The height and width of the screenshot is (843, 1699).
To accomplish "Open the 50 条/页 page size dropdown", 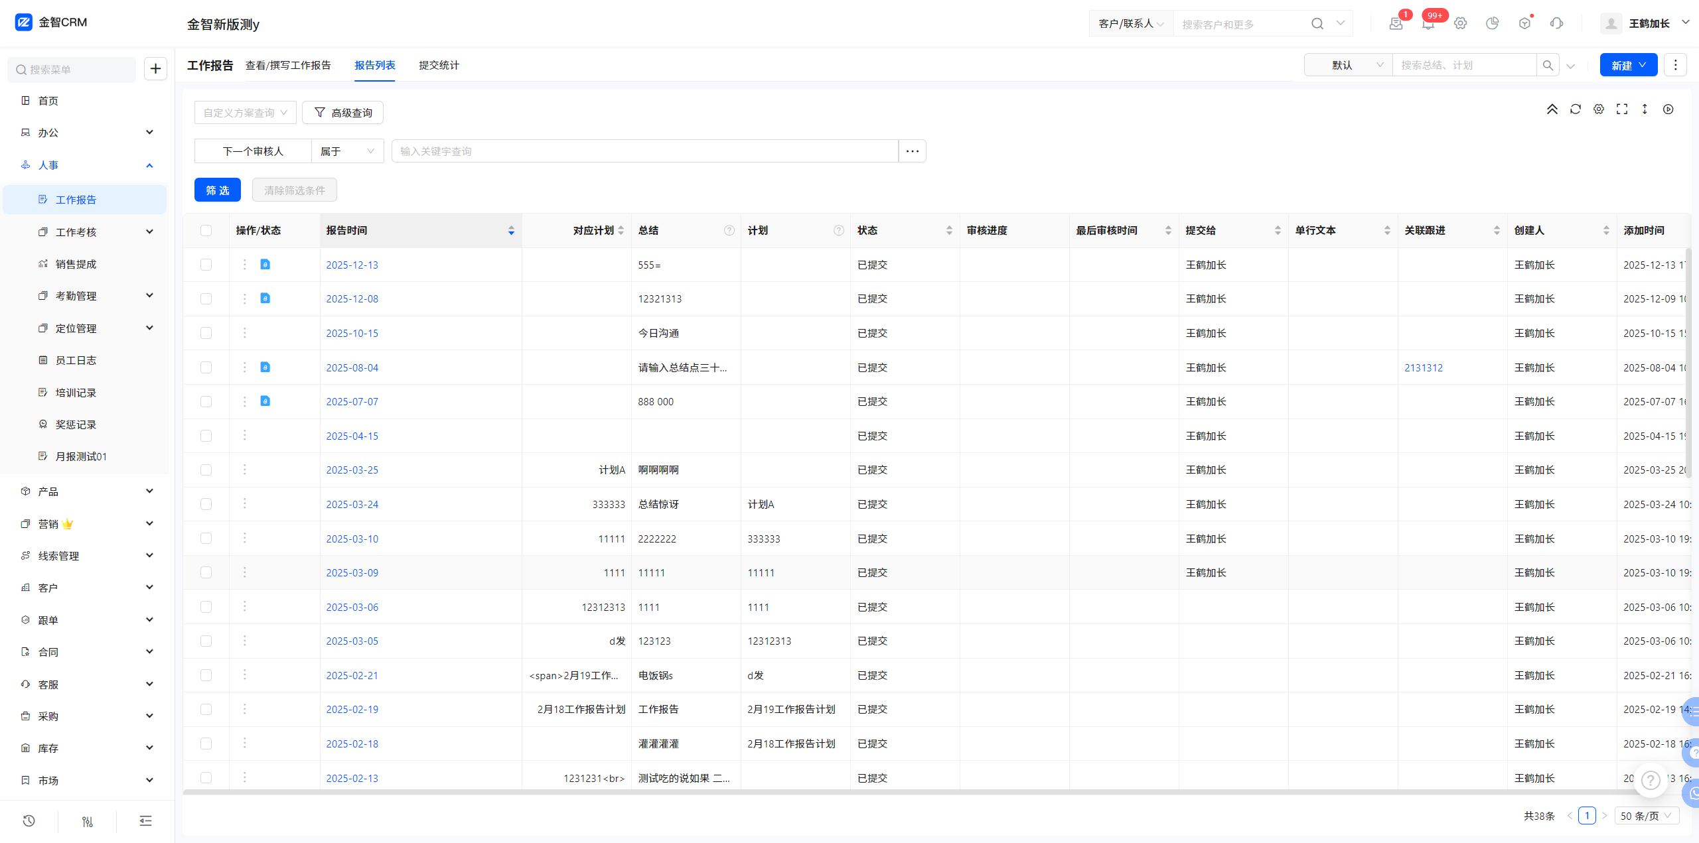I will [1646, 816].
